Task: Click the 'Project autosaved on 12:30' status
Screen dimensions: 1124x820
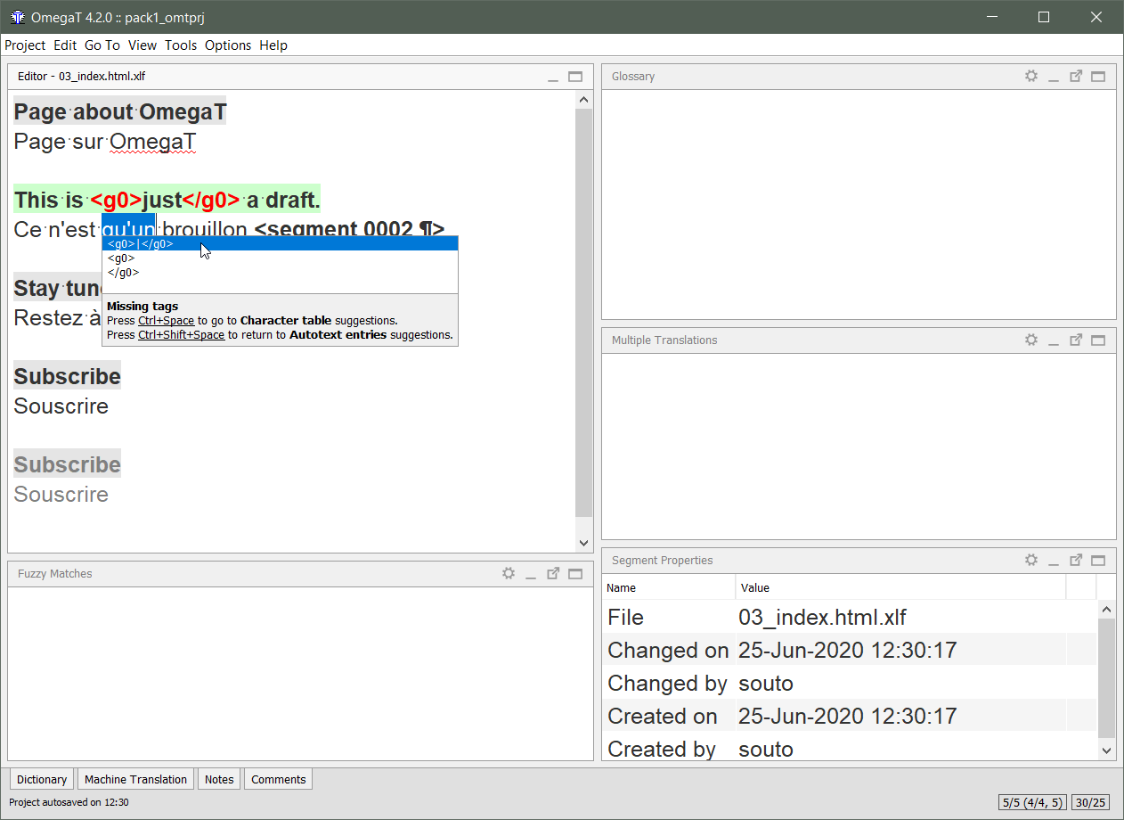Action: coord(69,802)
